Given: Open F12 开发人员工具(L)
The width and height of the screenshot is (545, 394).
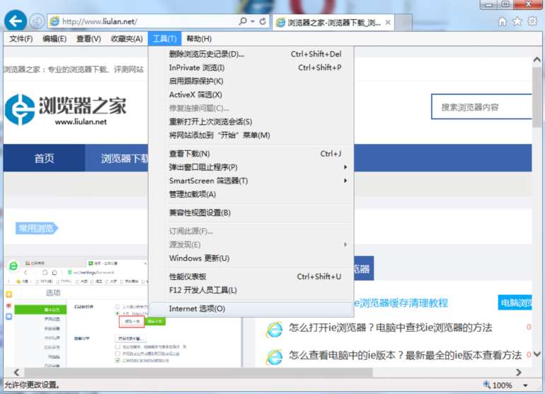Looking at the screenshot, I should pyautogui.click(x=251, y=290).
